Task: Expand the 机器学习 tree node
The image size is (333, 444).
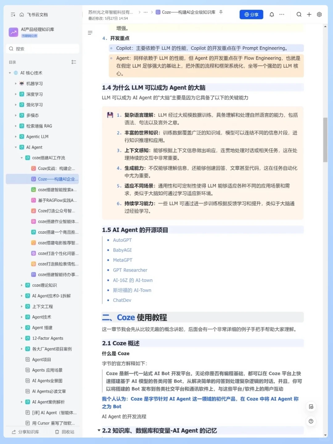Action: (x=16, y=84)
